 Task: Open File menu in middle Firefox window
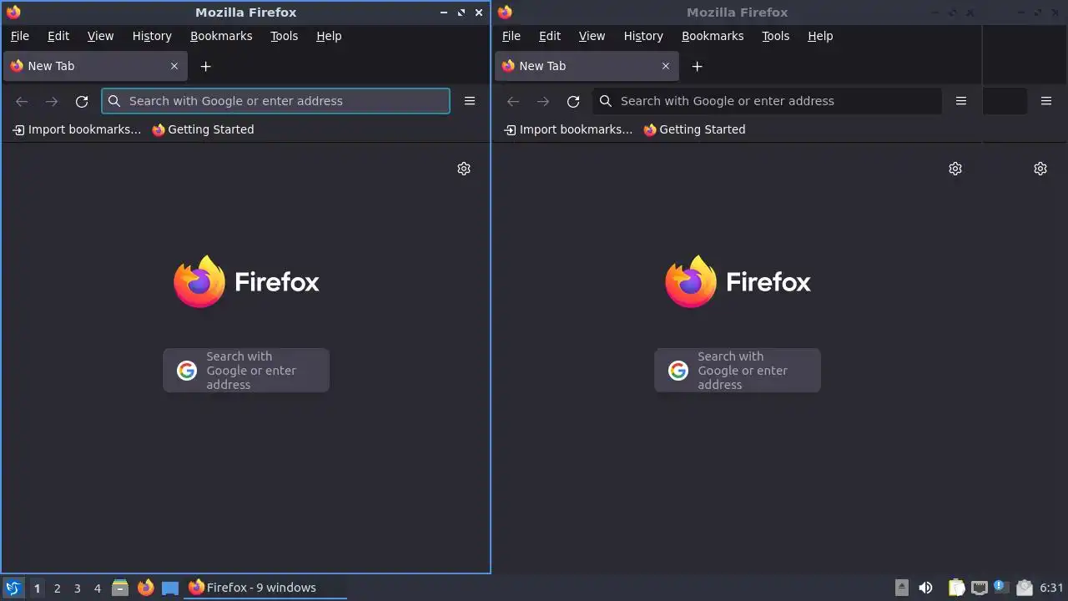pos(511,36)
